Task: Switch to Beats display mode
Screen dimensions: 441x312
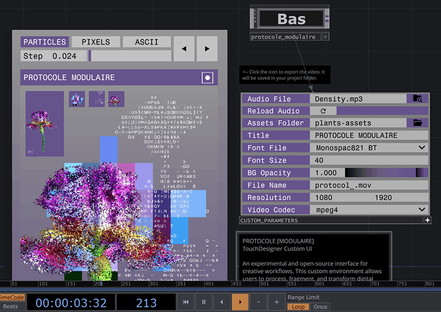Action: pyautogui.click(x=11, y=306)
